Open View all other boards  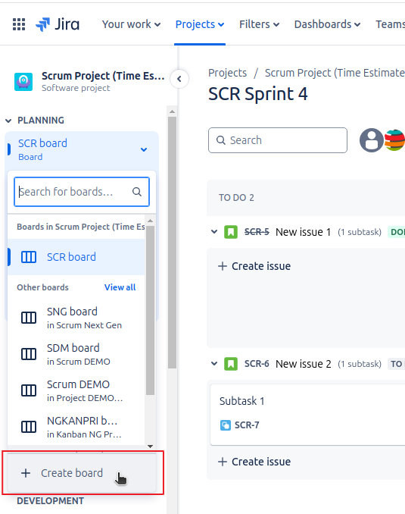120,287
